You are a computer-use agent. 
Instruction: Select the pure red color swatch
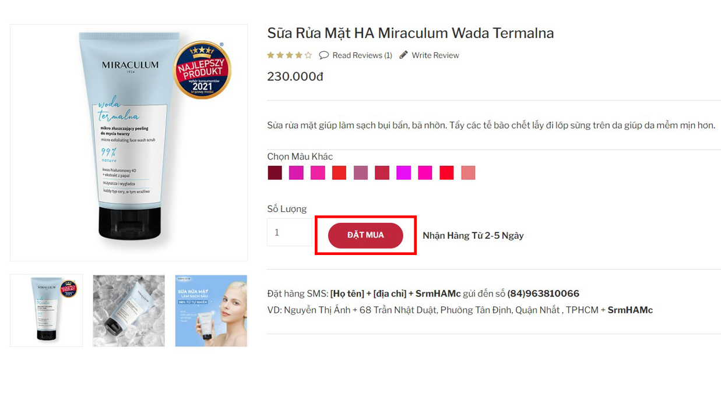tap(446, 173)
